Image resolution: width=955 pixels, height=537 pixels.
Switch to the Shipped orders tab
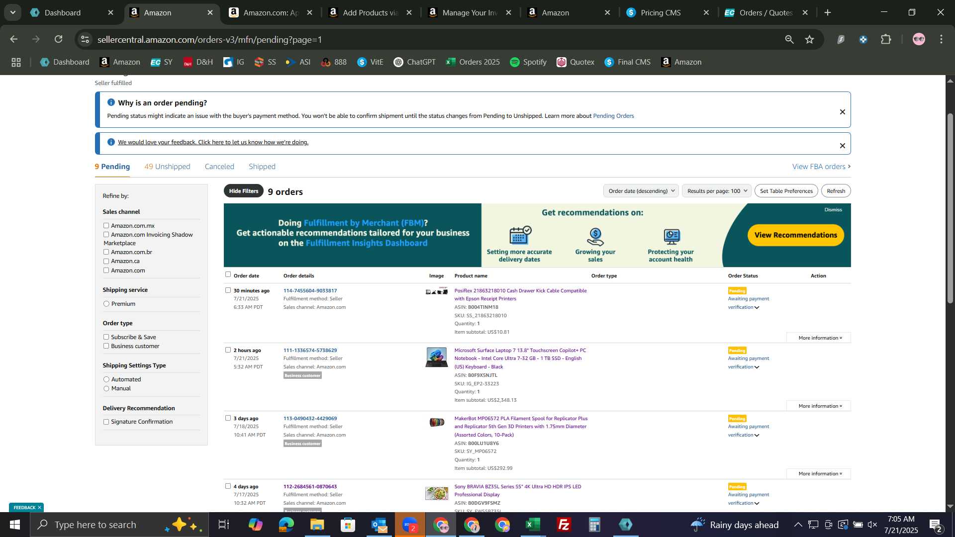pos(262,167)
